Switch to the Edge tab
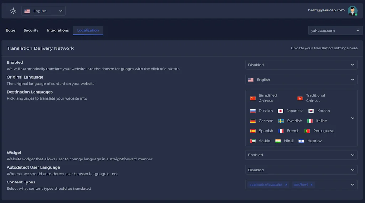Screen dimensions: 365x203 (10, 30)
